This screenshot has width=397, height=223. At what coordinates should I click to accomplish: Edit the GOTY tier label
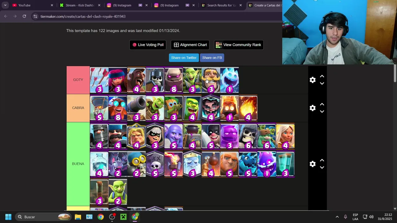coord(78,80)
